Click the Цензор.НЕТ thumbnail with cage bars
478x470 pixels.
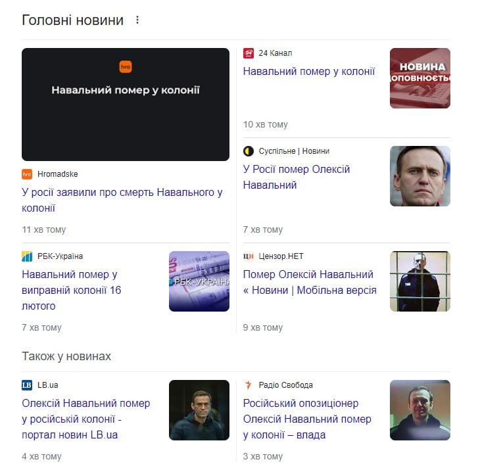pos(419,281)
